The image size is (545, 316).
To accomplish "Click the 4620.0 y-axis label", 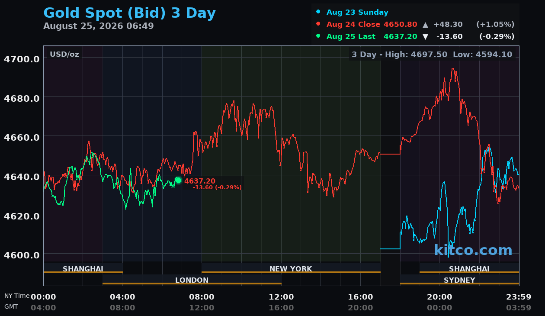I will point(22,216).
